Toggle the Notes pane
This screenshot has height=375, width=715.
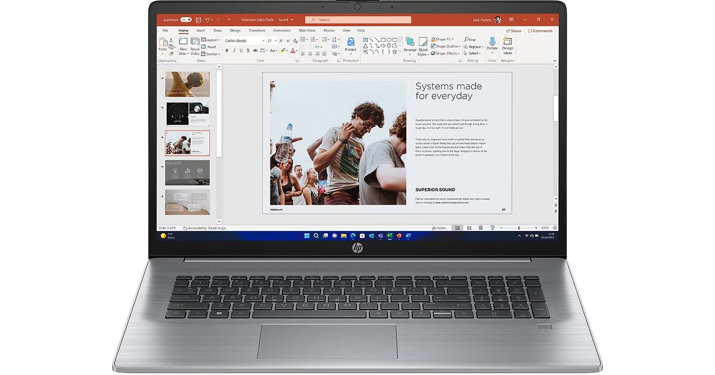(439, 228)
